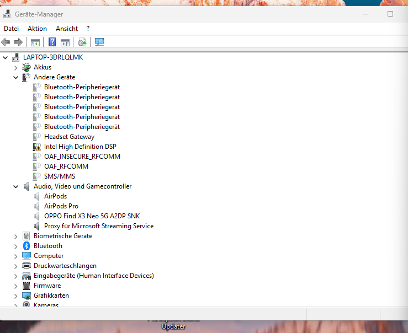
Task: Click the Back arrow toolbar icon
Action: (x=6, y=42)
